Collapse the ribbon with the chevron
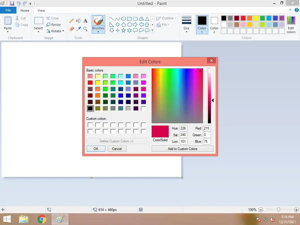The height and width of the screenshot is (225, 300). coord(290,10)
